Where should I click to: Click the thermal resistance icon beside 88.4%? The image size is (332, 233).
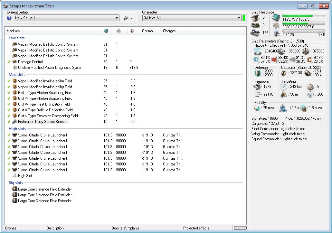click(274, 60)
